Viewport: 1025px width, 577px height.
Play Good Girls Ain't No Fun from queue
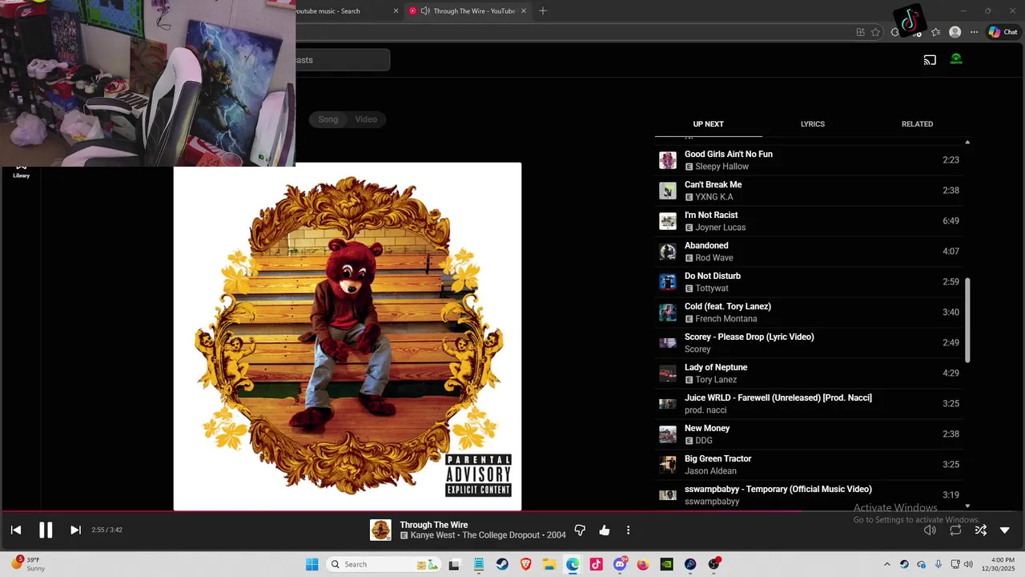(x=809, y=160)
